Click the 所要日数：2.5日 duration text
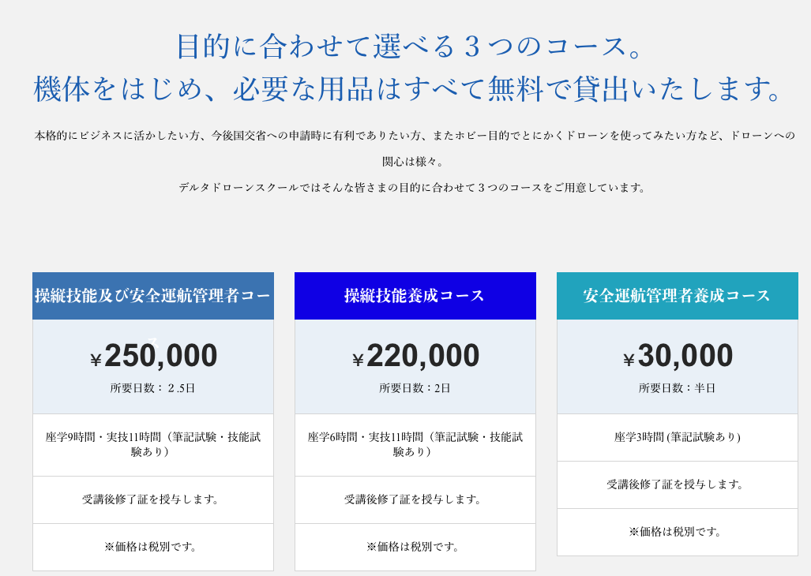811x576 pixels. (x=152, y=388)
